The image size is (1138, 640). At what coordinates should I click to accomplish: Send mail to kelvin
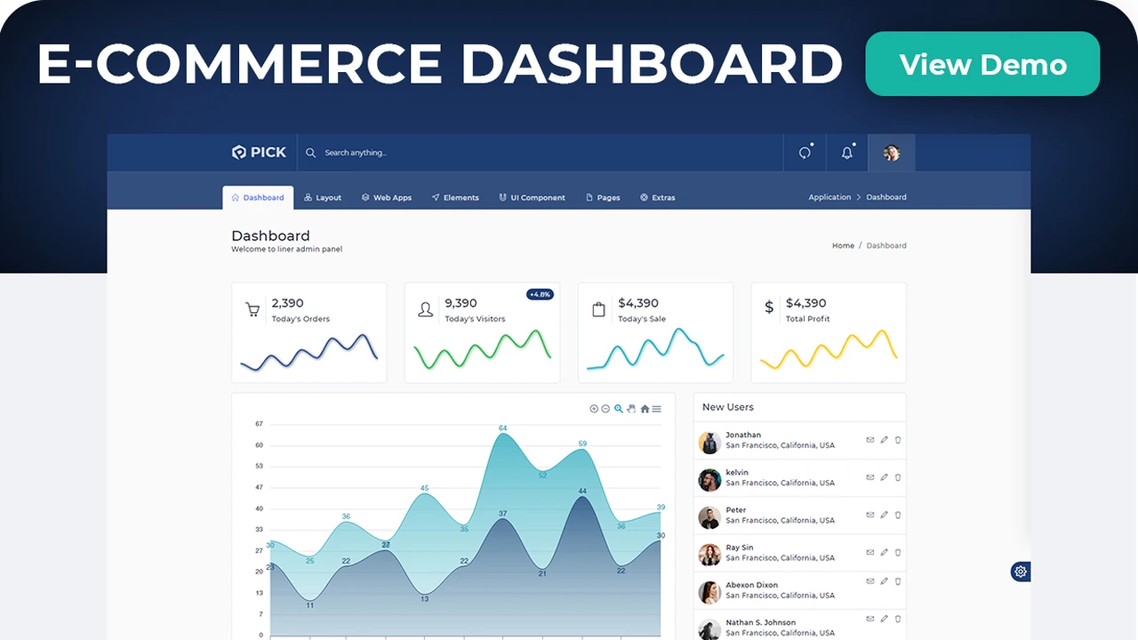pyautogui.click(x=870, y=477)
